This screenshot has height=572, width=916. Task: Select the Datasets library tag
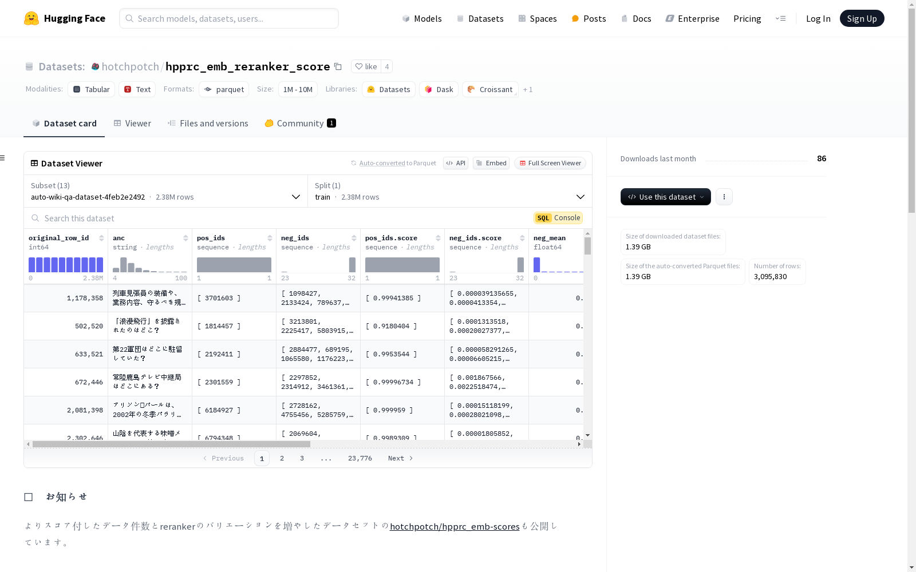point(389,89)
